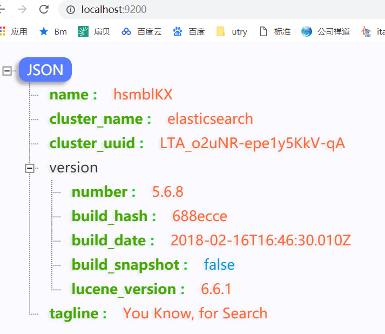This screenshot has width=385, height=334.
Task: Open the 百度 bookmark
Action: pyautogui.click(x=189, y=32)
